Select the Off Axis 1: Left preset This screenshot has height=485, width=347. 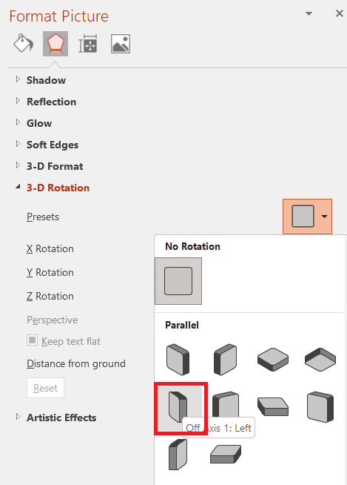point(178,406)
